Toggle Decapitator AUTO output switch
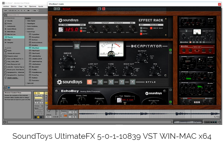Viewport: 224px width, 144px height. 152,58
